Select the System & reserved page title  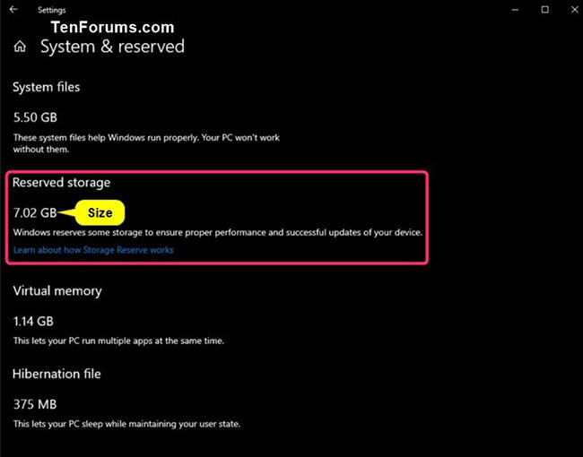(x=112, y=47)
